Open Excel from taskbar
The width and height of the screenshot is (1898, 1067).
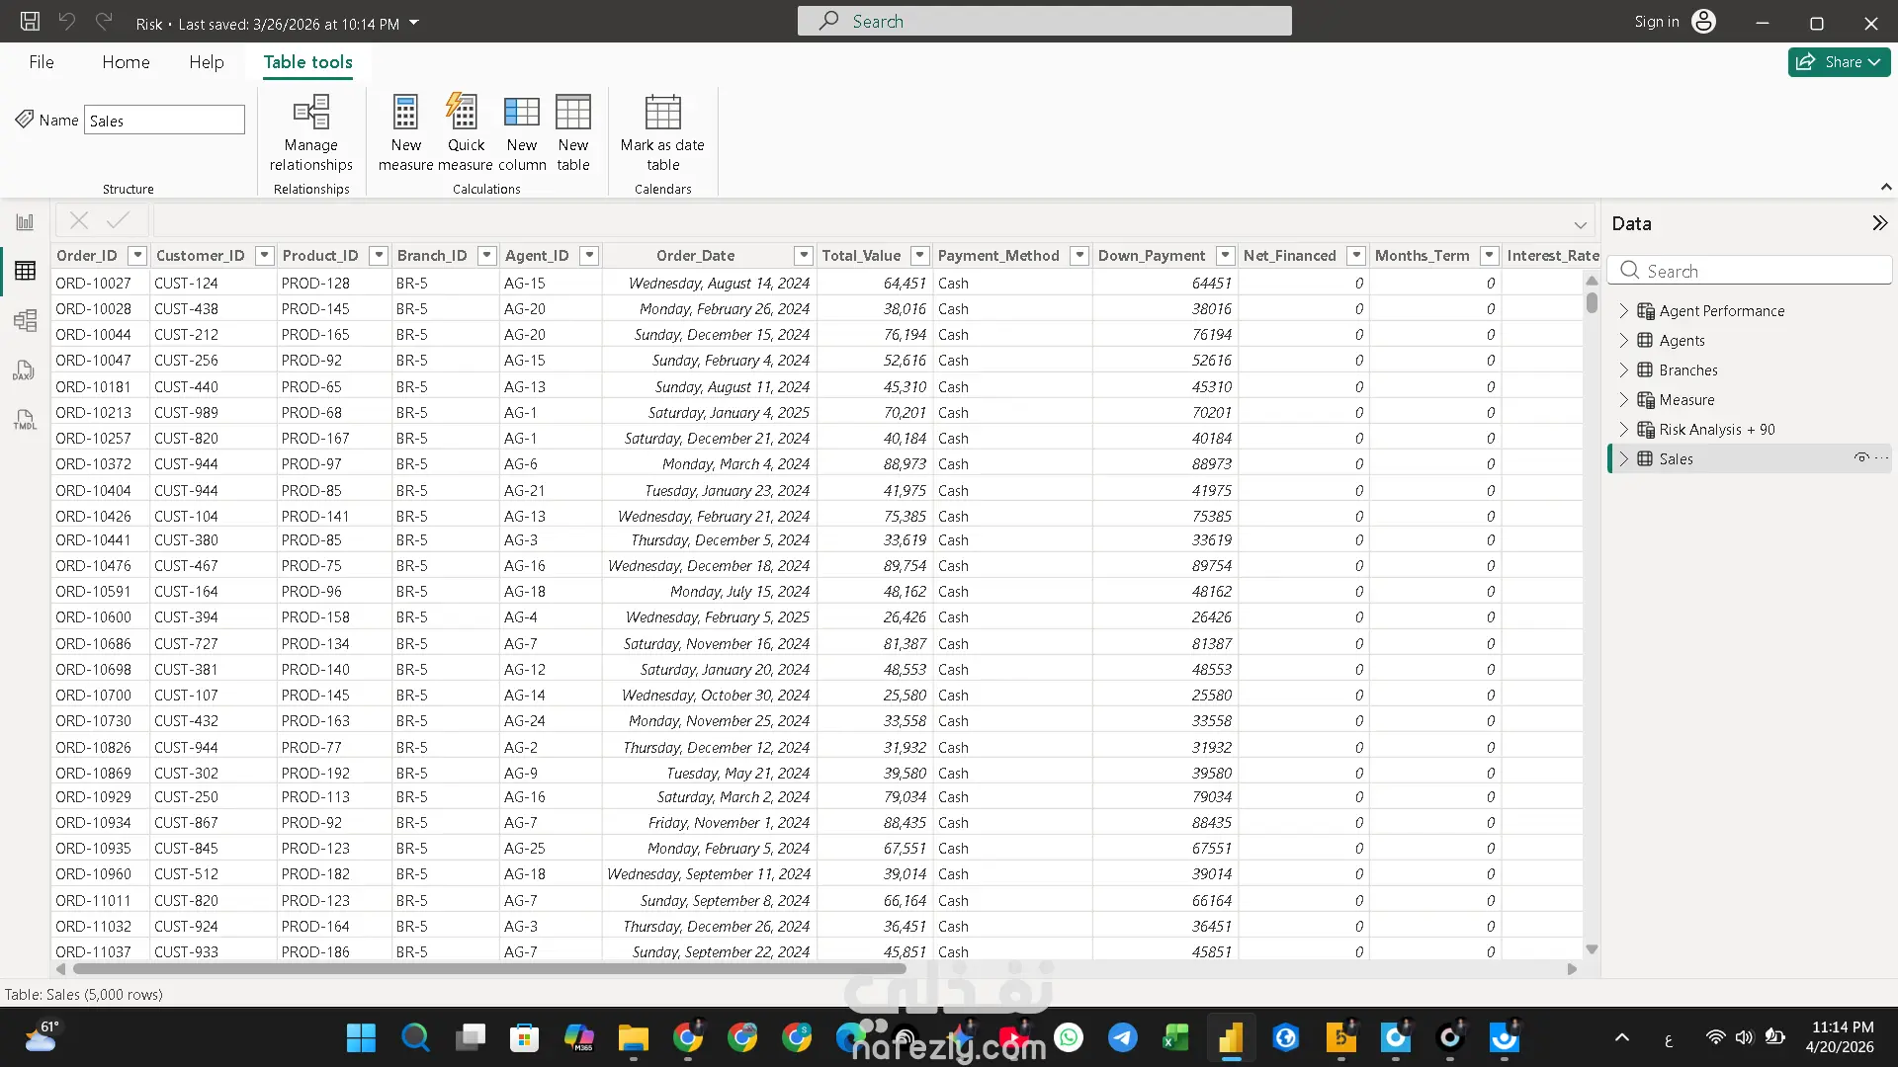click(x=1176, y=1038)
